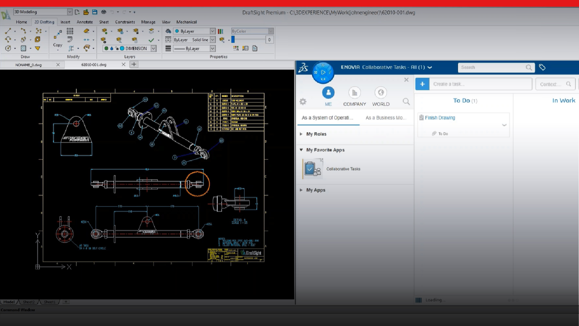Image resolution: width=579 pixels, height=326 pixels.
Task: Collapse the My Favorite Apps section
Action: [x=301, y=150]
